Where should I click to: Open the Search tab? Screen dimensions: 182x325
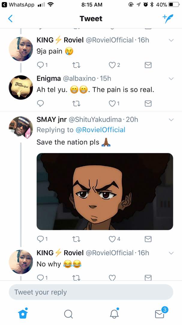coord(68,314)
